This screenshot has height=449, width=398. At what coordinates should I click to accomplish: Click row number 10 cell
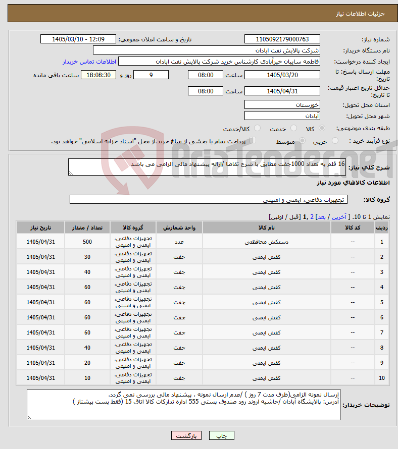coord(382,378)
